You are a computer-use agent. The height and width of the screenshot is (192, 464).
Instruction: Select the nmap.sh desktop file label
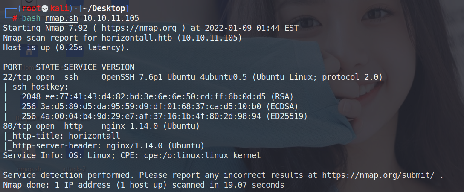click(29, 169)
